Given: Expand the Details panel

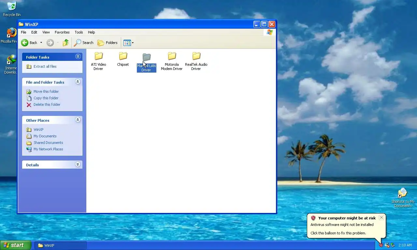Looking at the screenshot, I should click(78, 164).
